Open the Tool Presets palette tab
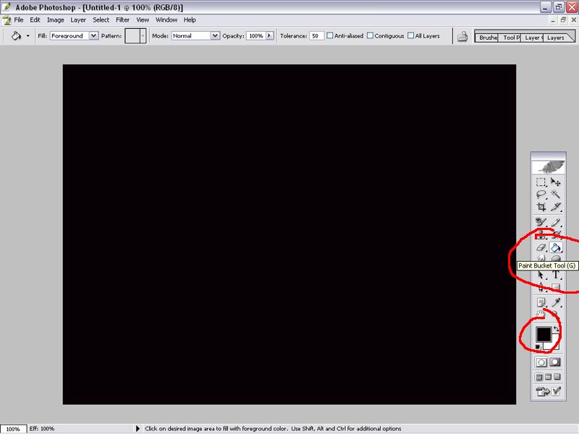The image size is (579, 434). 510,38
